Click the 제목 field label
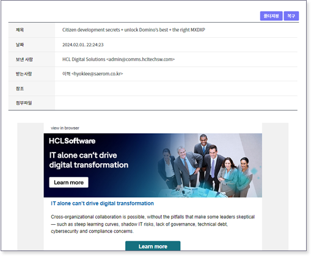The width and height of the screenshot is (311, 256). pos(20,30)
